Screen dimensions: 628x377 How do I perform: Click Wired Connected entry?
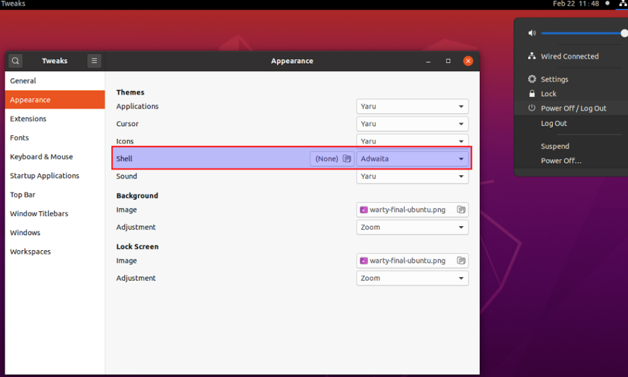[570, 57]
